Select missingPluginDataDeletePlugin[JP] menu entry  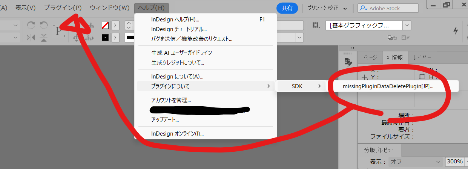(388, 86)
